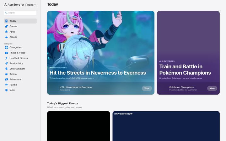Click the Indie category icon
This screenshot has height=141, width=226.
click(6, 90)
